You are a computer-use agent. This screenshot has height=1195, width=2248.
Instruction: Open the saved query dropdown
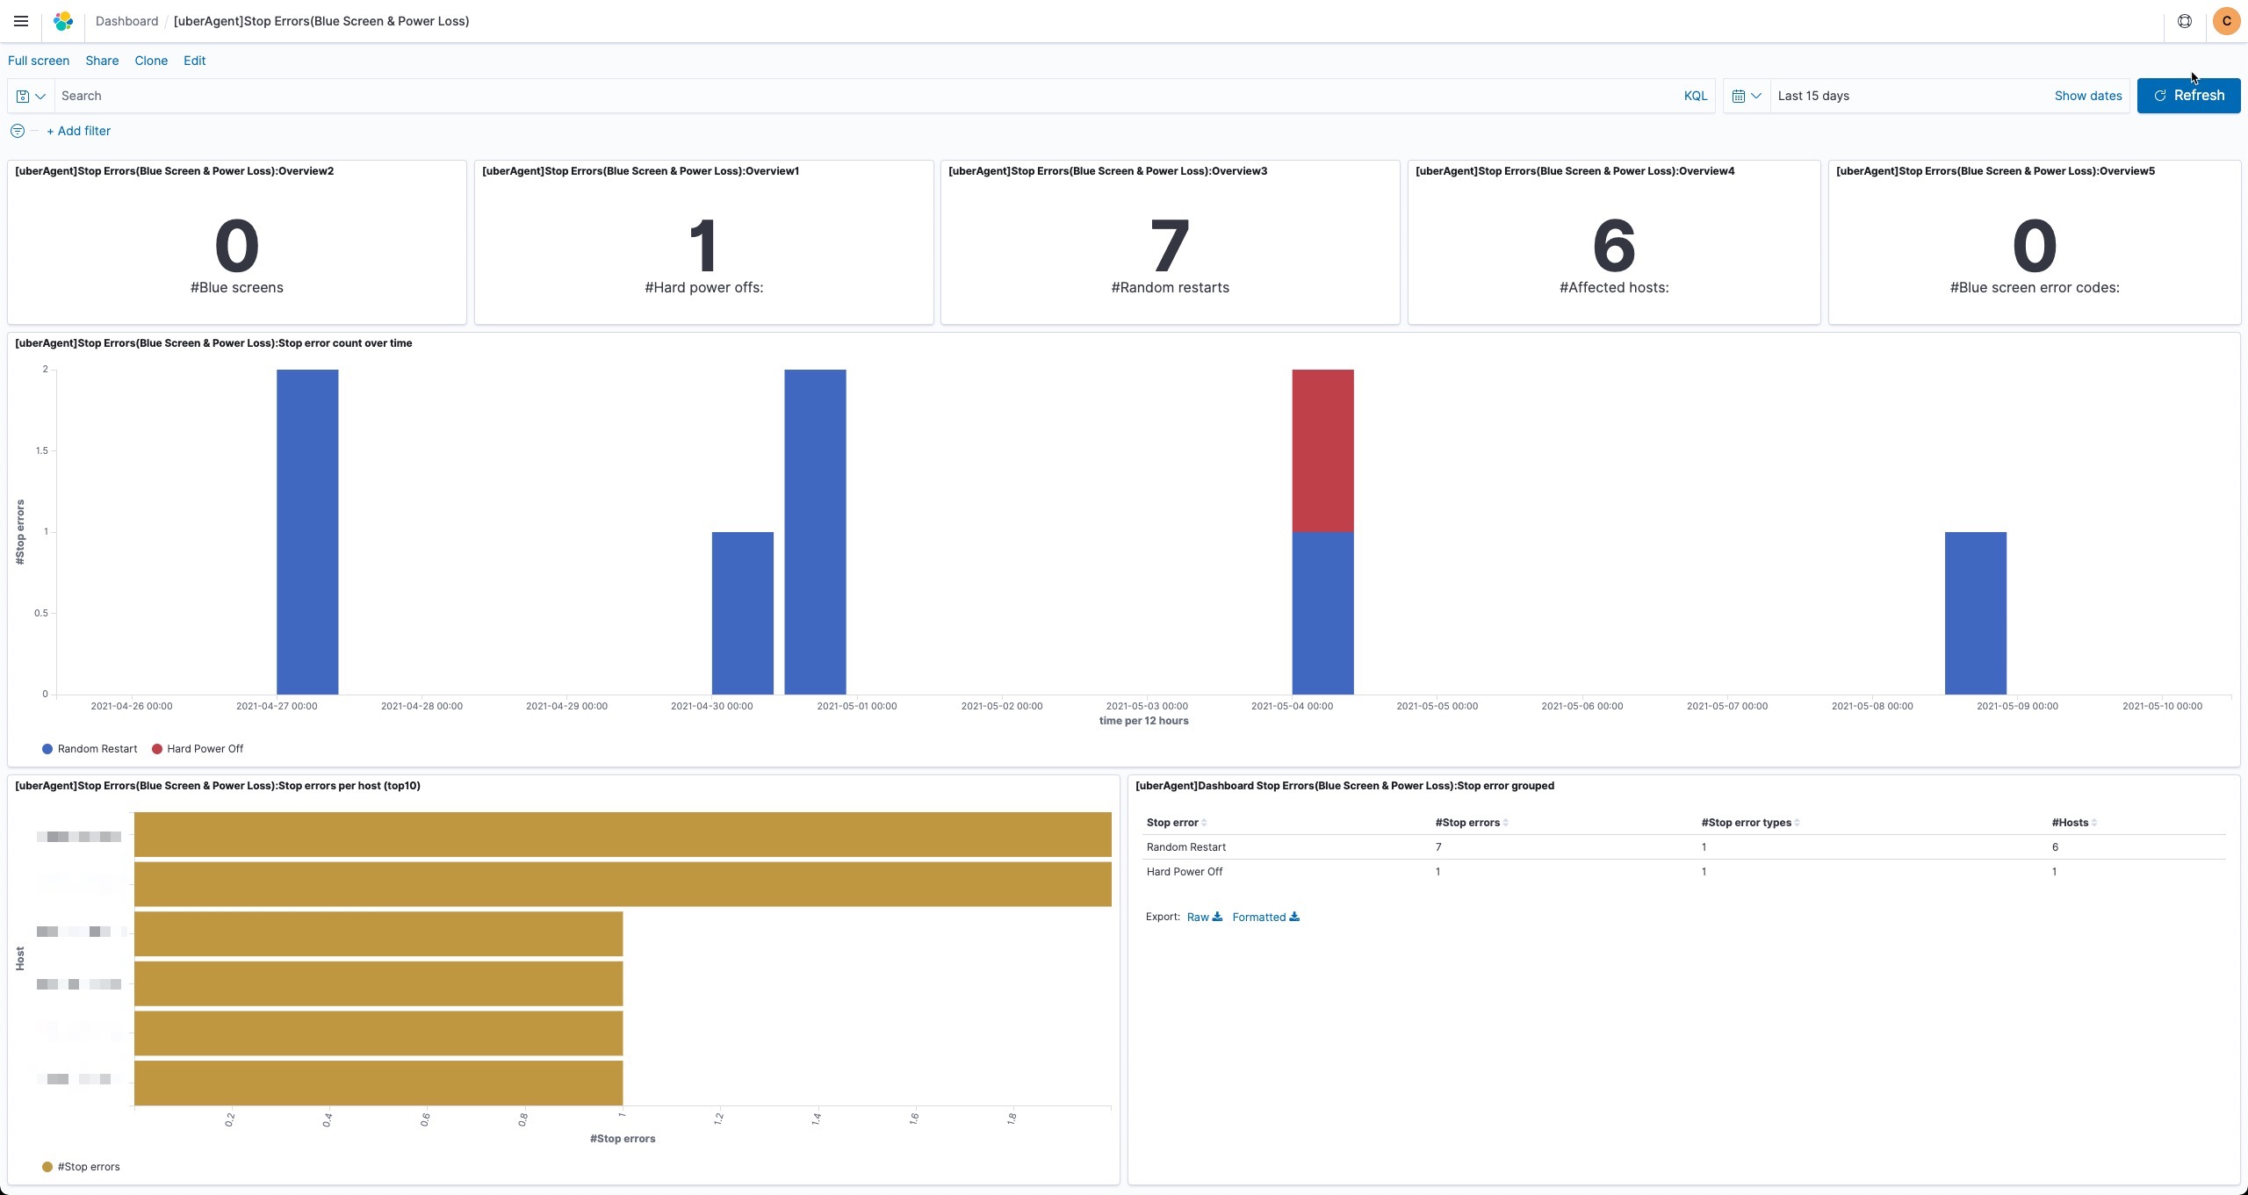(x=31, y=96)
